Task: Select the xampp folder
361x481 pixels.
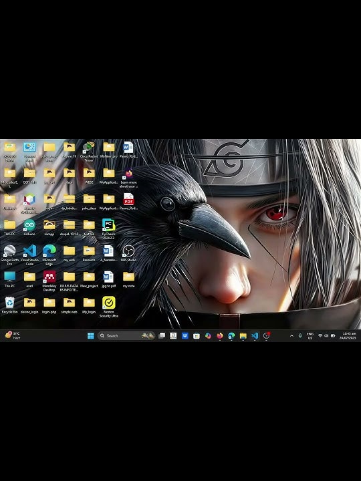Action: (x=49, y=228)
